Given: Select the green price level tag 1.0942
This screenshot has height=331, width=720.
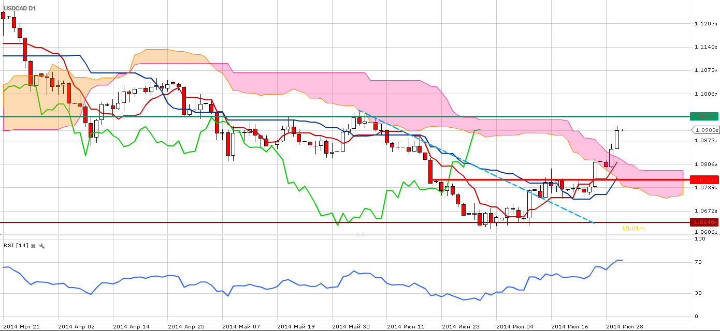Looking at the screenshot, I should (704, 116).
